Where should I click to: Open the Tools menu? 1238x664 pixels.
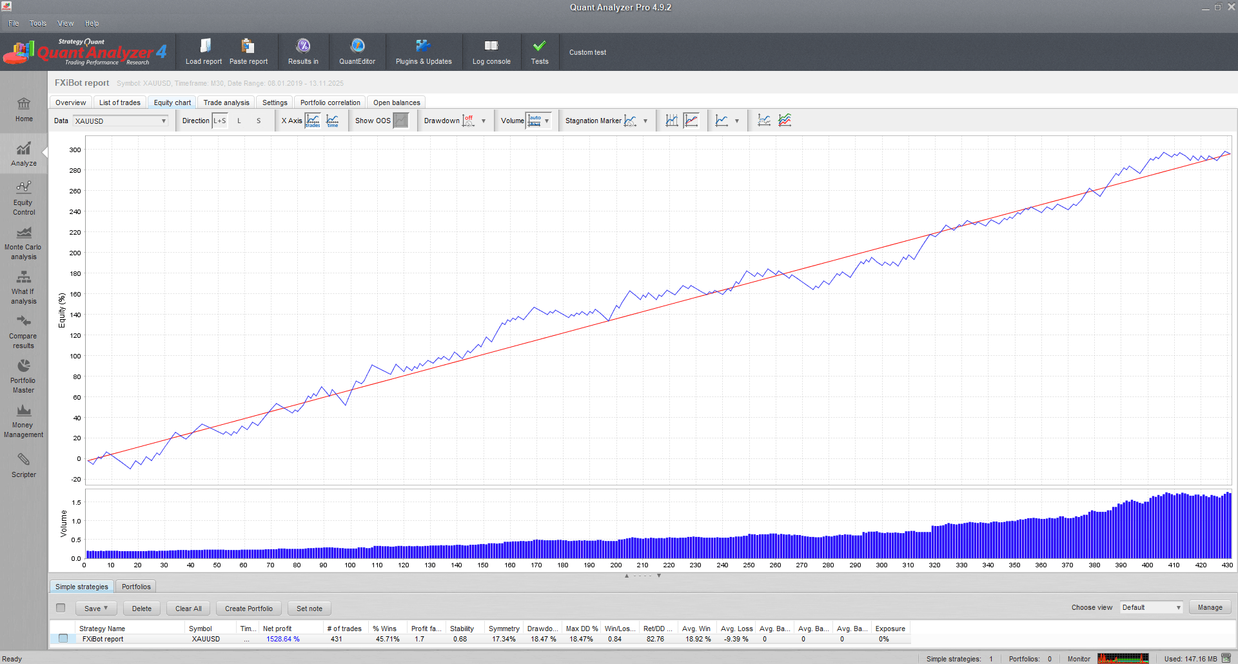[x=37, y=23]
